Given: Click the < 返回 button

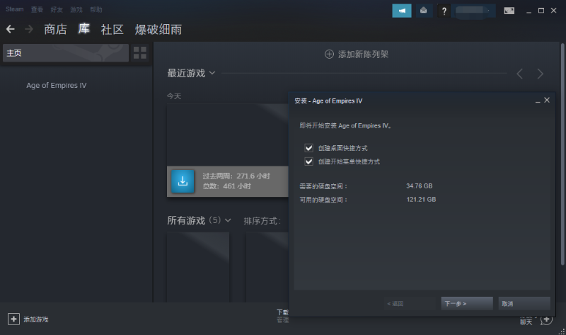Looking at the screenshot, I should pos(410,304).
